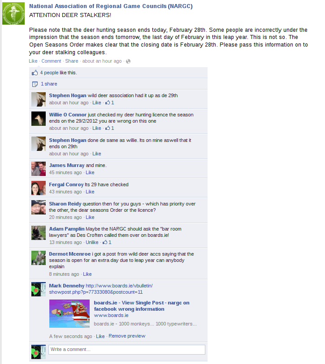Open Dermot Mcenroe's profile picture
Image resolution: width=325 pixels, height=364 pixels.
pyautogui.click(x=39, y=258)
